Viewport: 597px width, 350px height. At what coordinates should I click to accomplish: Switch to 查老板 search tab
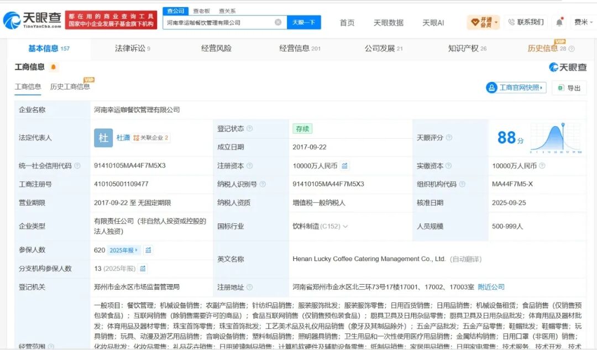point(201,11)
